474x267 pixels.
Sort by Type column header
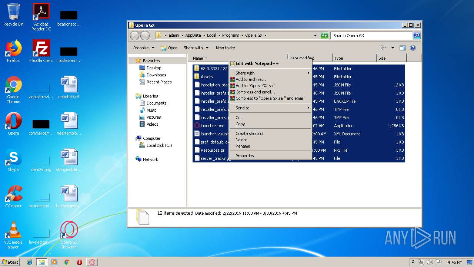click(354, 58)
